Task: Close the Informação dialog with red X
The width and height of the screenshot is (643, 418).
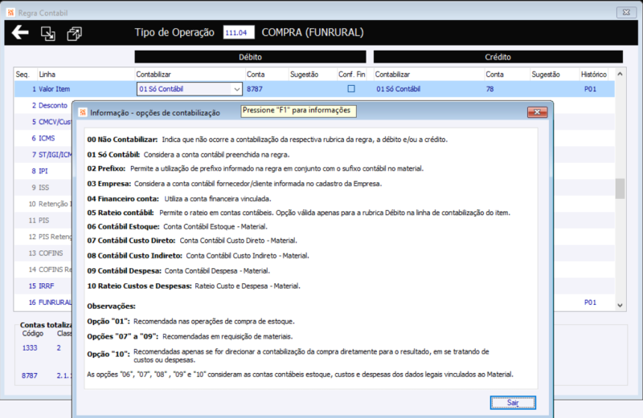Action: (537, 112)
